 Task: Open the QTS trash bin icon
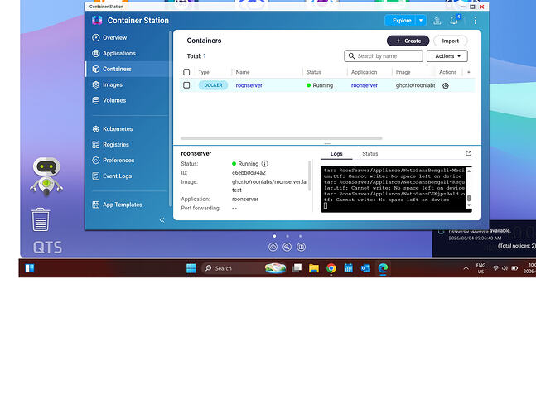coord(41,219)
